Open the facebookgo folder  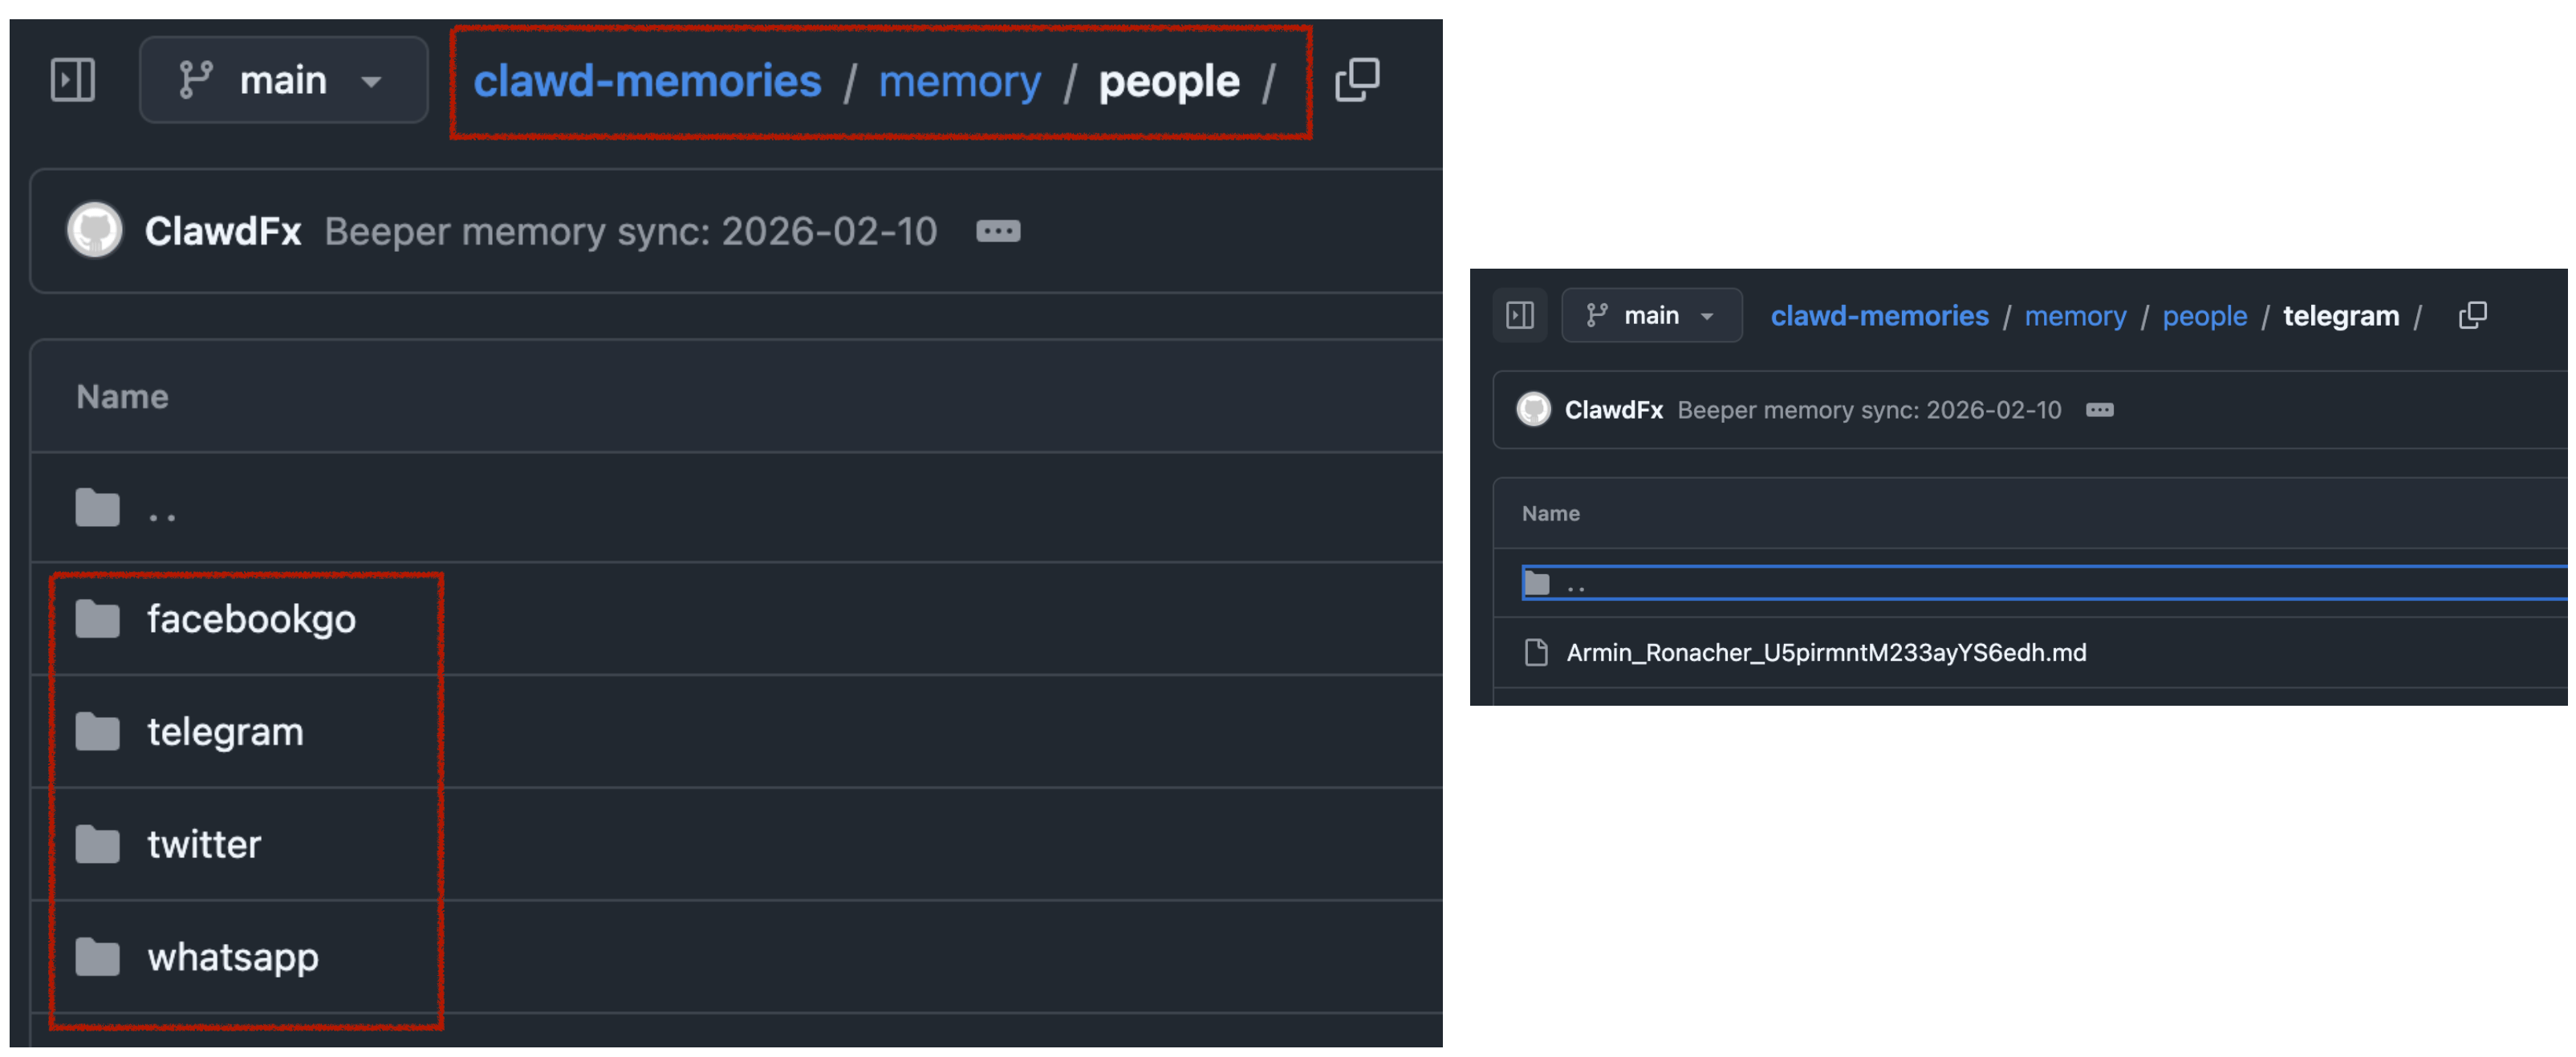[x=251, y=619]
